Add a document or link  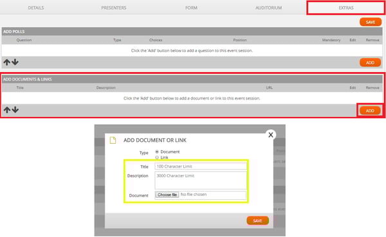click(370, 110)
